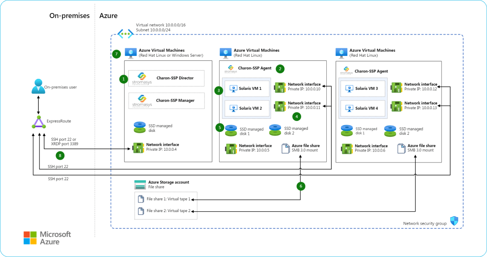Select the green step marker numbered 8
Viewport: 487px width, 257px height.
(60, 155)
